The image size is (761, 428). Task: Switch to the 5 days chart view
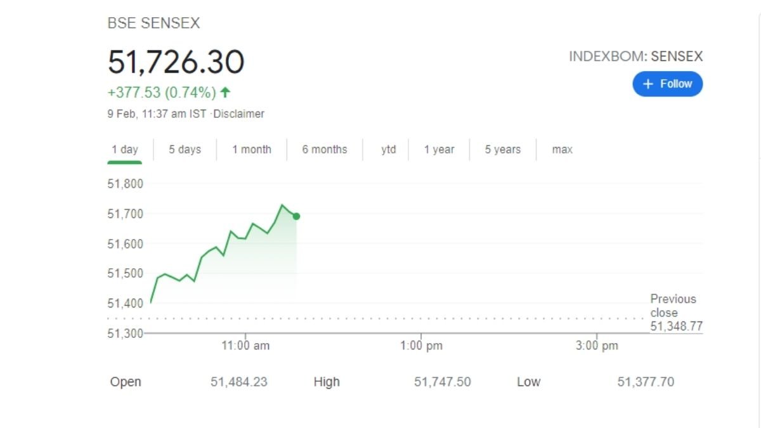click(x=183, y=150)
